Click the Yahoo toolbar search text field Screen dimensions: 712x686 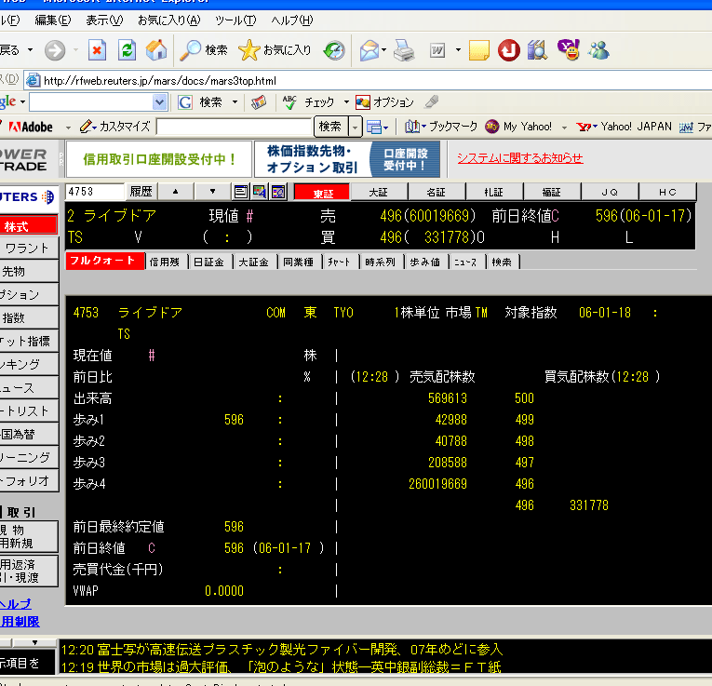click(x=235, y=127)
